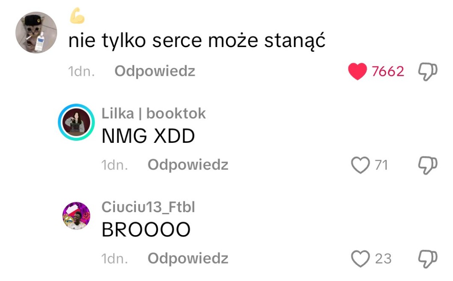The image size is (453, 281).
Task: Dislike Lilka's NMG XDD reply
Action: pos(428,165)
